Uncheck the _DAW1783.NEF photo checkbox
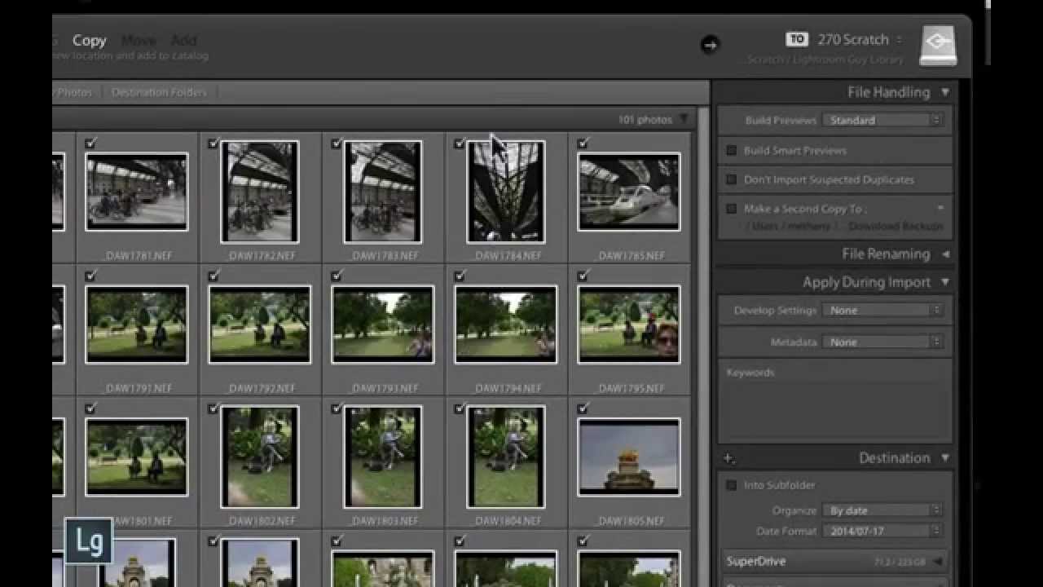The width and height of the screenshot is (1043, 587). click(x=337, y=143)
